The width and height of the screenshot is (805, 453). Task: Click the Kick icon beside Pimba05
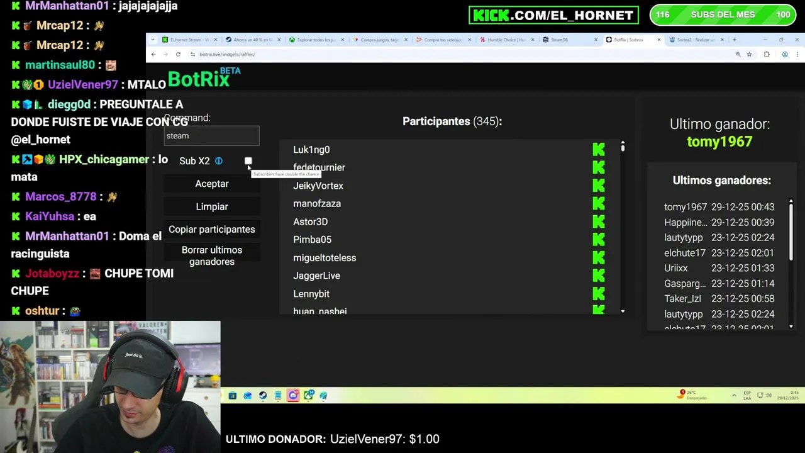599,240
